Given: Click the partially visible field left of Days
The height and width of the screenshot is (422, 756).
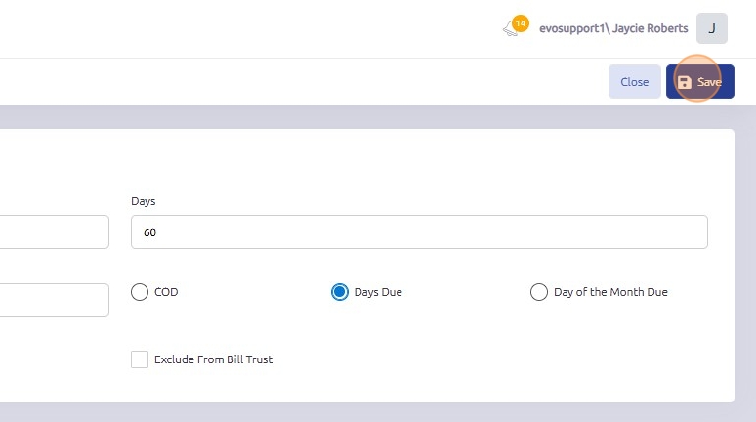Looking at the screenshot, I should pos(54,232).
